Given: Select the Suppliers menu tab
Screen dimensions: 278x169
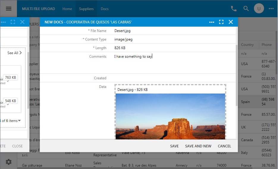Looking at the screenshot, I should (86, 9).
